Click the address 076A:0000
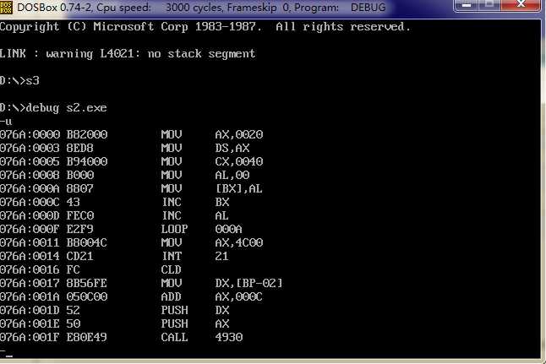The height and width of the screenshot is (364, 546). point(30,134)
